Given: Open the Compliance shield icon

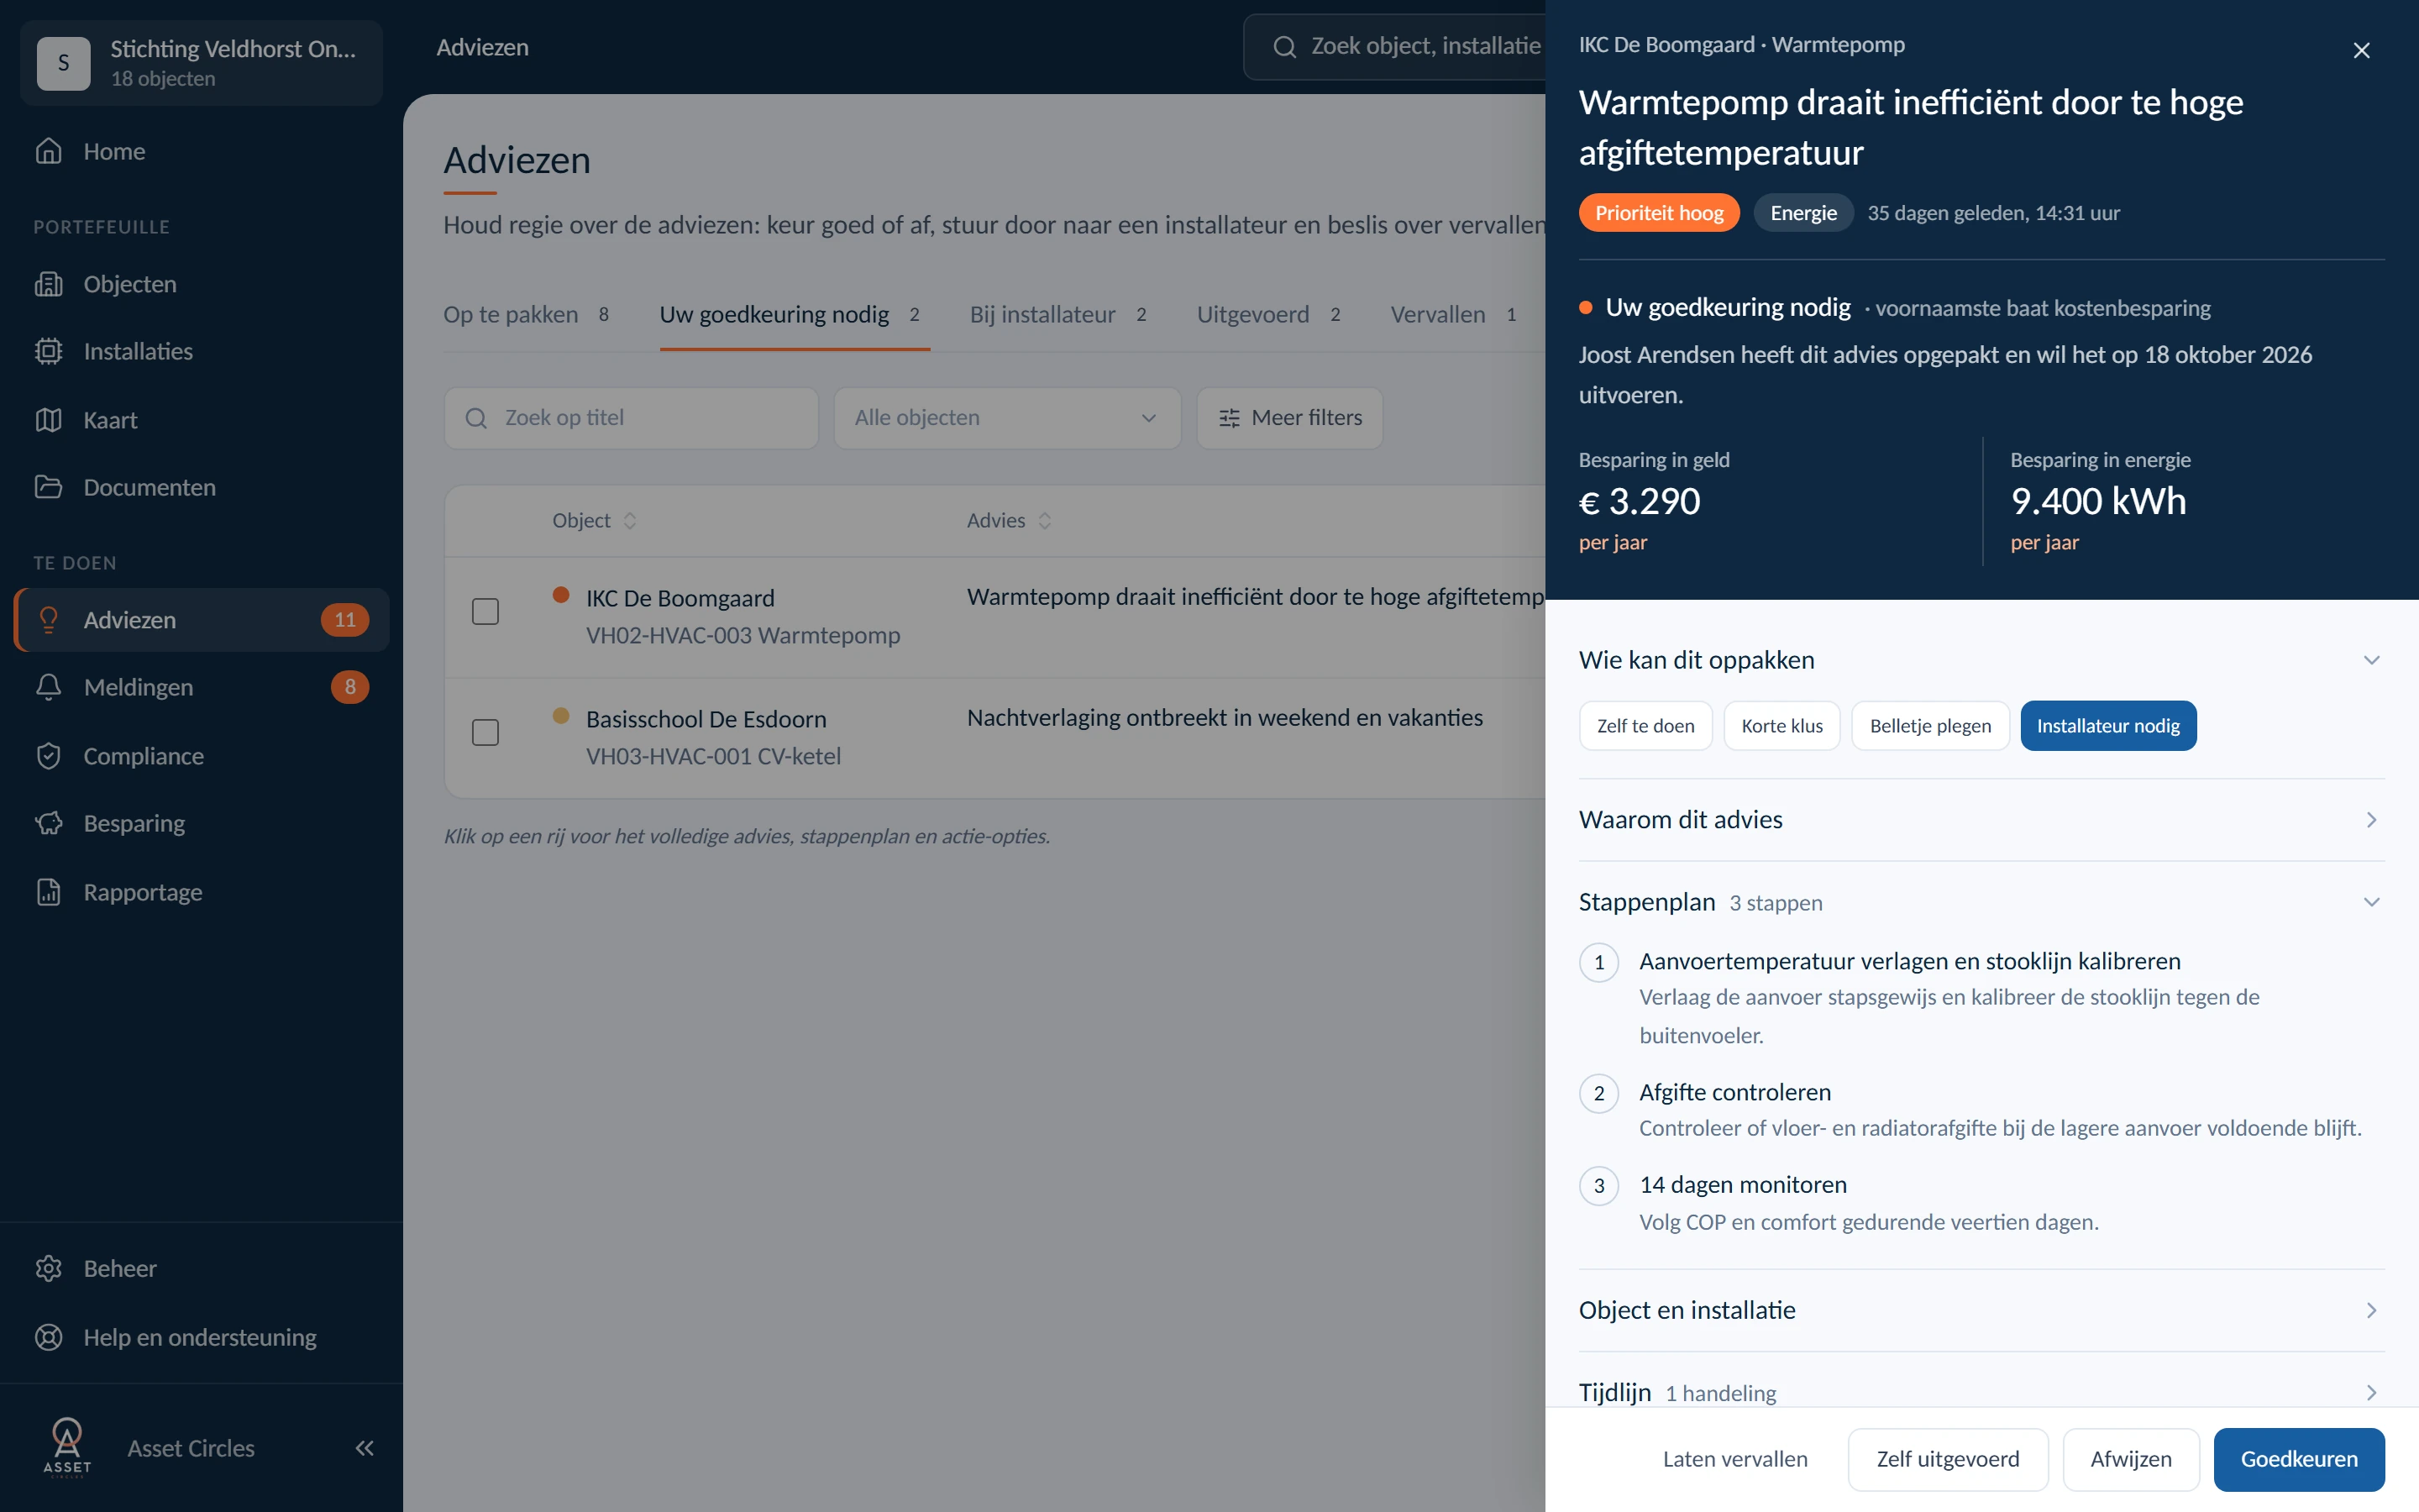Looking at the screenshot, I should click(x=48, y=756).
